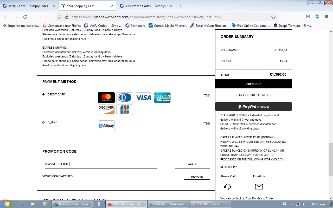
Task: Click the ES language indicator in the tray
Action: 285,204
